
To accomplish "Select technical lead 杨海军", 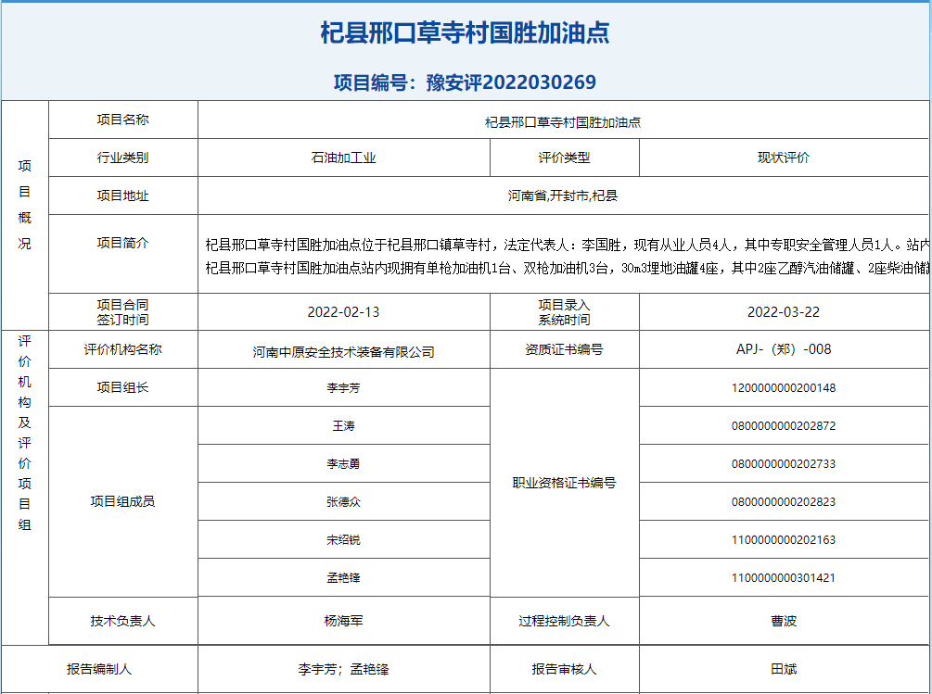I will click(x=343, y=622).
